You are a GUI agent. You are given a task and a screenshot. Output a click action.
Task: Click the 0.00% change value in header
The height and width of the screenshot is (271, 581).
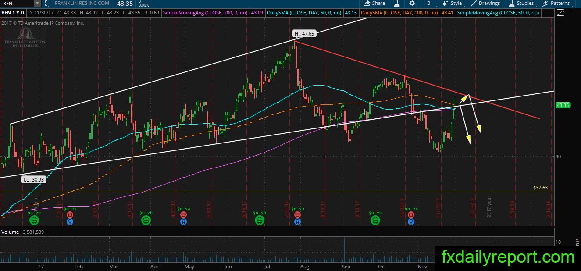click(144, 5)
